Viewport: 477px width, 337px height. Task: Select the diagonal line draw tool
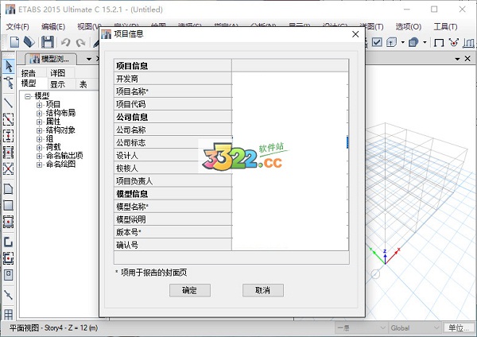(x=8, y=103)
